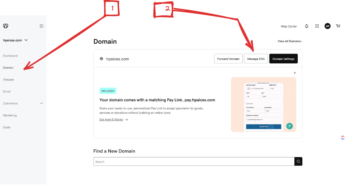Click the ClickUp floating widget icon
Screen dimensions: 355x194
coord(343,137)
